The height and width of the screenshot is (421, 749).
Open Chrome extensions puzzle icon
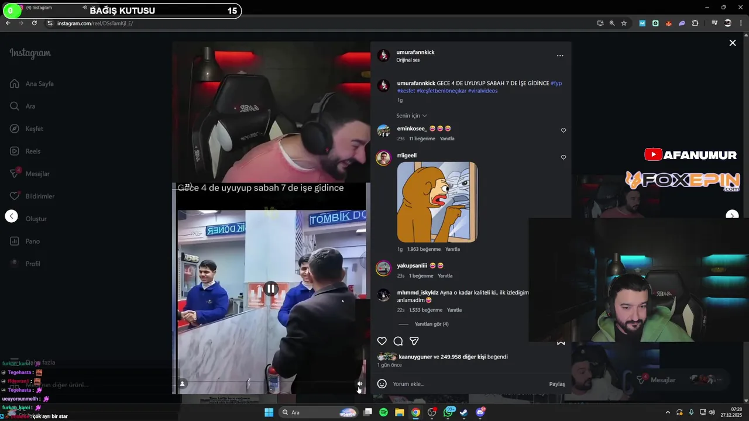coord(695,23)
